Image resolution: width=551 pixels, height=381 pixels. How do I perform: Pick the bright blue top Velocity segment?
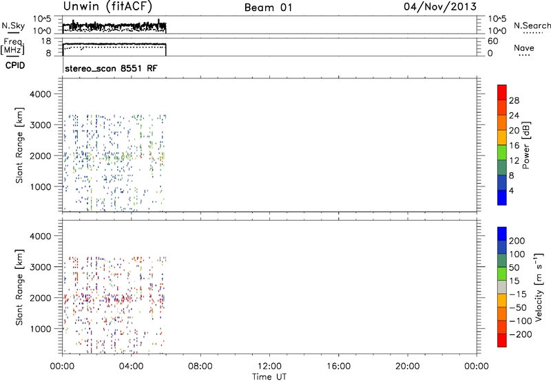pyautogui.click(x=502, y=234)
